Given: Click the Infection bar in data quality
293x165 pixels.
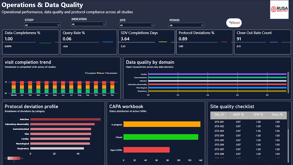Looking at the screenshot, I should point(217,81).
